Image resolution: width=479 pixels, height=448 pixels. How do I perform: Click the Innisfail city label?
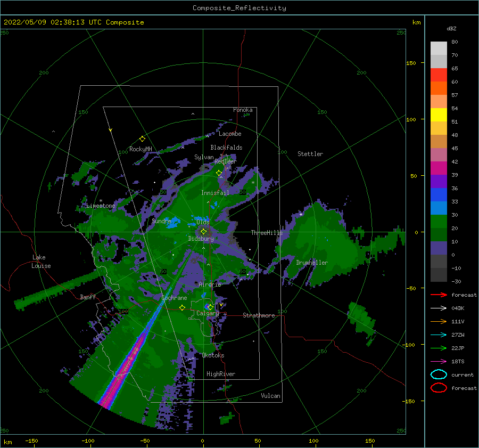(x=215, y=193)
